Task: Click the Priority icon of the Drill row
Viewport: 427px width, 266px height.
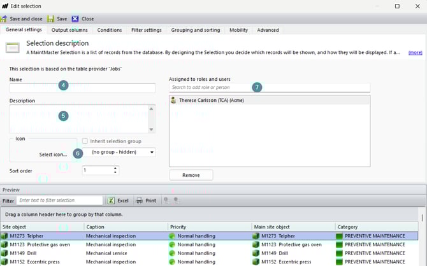Action: tap(172, 253)
